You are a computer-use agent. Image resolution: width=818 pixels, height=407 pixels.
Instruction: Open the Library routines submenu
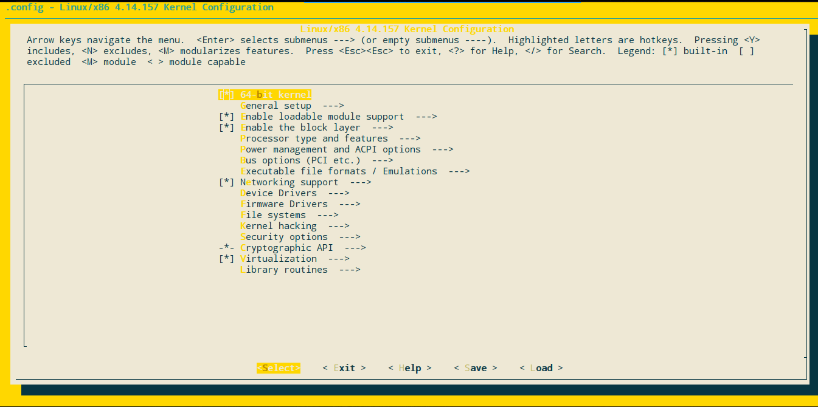tap(283, 269)
